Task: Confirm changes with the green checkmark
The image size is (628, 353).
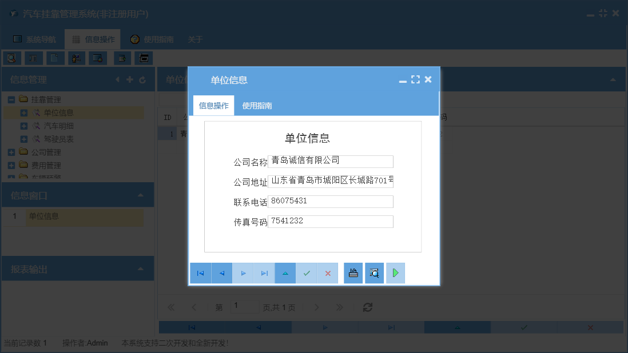Action: pos(307,273)
